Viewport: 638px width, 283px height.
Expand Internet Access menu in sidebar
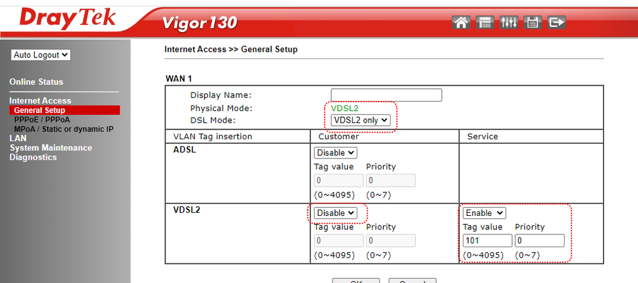pyautogui.click(x=40, y=100)
